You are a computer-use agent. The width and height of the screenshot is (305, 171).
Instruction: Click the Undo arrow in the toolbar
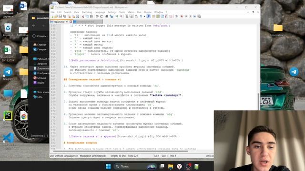point(97,16)
